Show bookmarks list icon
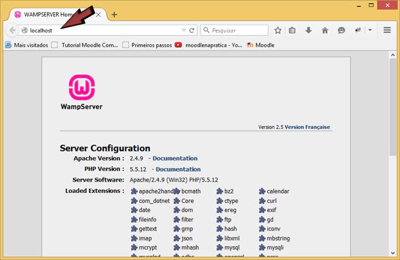Viewport: 400px width, 260px height. pyautogui.click(x=292, y=31)
